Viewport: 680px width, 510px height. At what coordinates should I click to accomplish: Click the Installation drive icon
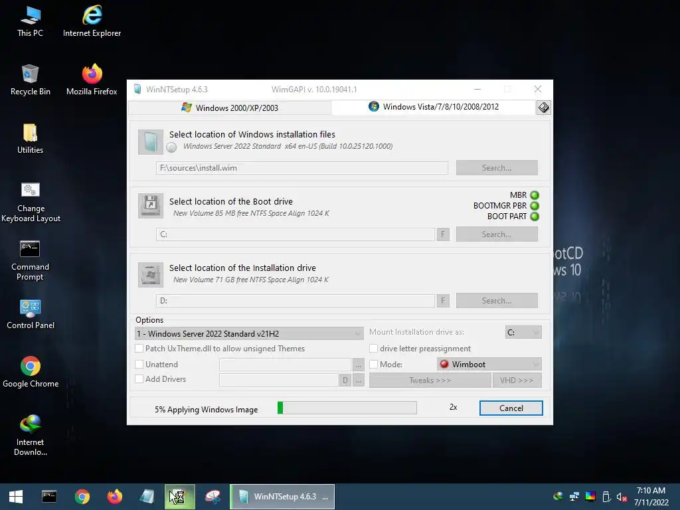(151, 274)
